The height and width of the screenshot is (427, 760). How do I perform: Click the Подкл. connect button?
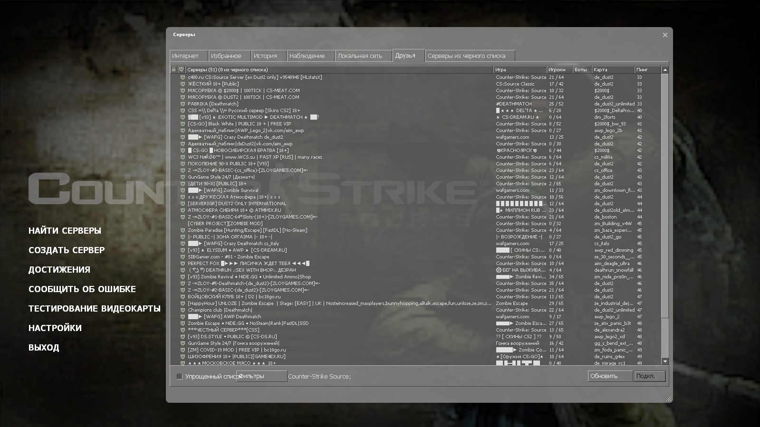[x=649, y=376]
